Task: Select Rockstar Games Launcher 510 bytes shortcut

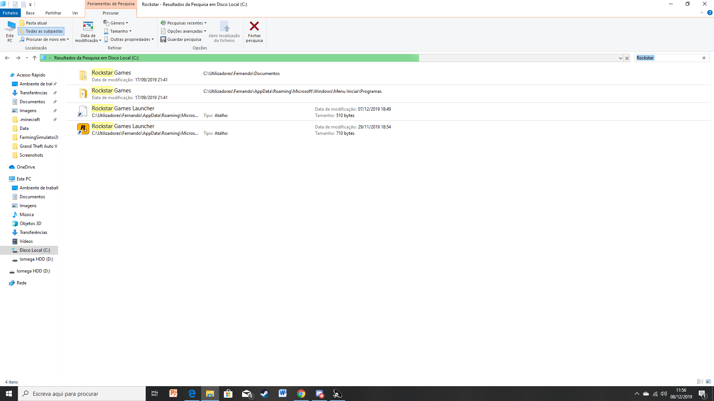Action: pyautogui.click(x=388, y=112)
